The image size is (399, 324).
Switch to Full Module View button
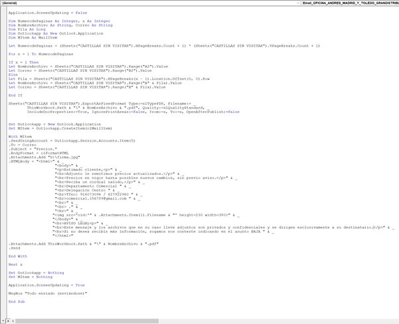8,321
